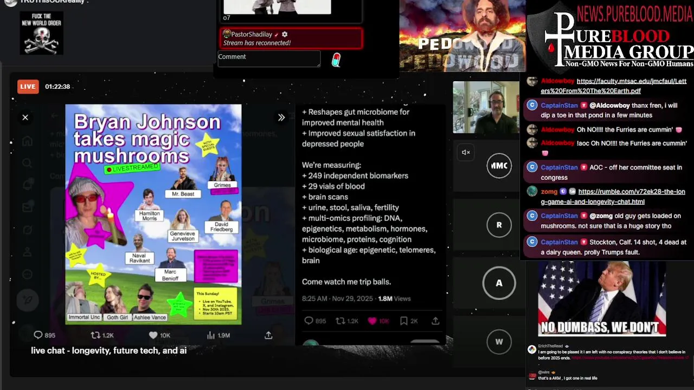Image resolution: width=694 pixels, height=390 pixels.
Task: Open the Trump 'No dumbass, we don't' meme
Action: (602, 298)
